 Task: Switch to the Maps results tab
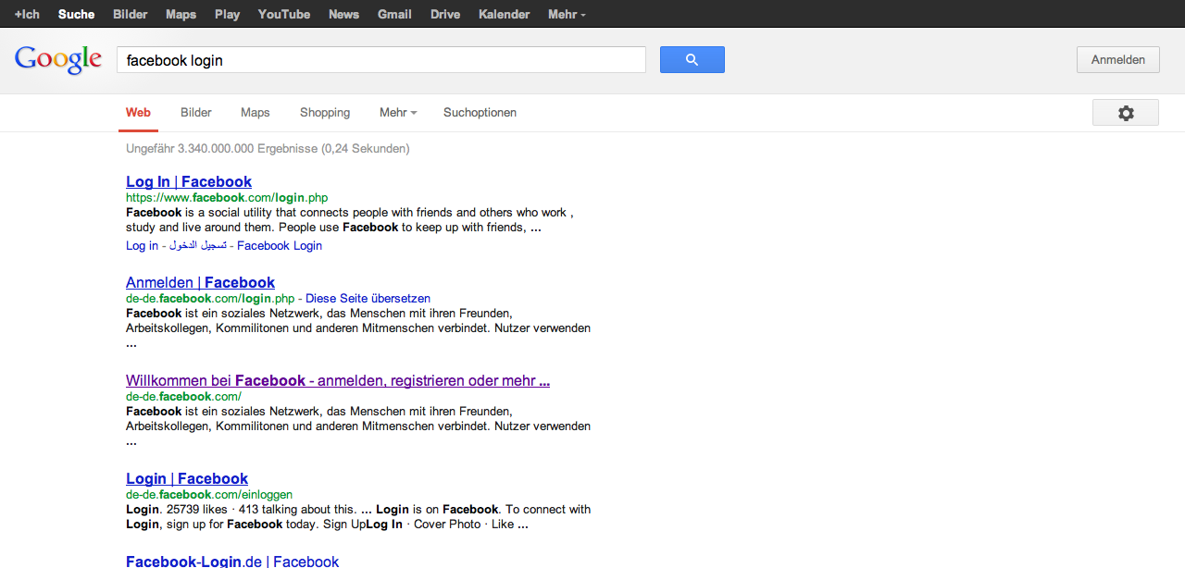(x=255, y=113)
